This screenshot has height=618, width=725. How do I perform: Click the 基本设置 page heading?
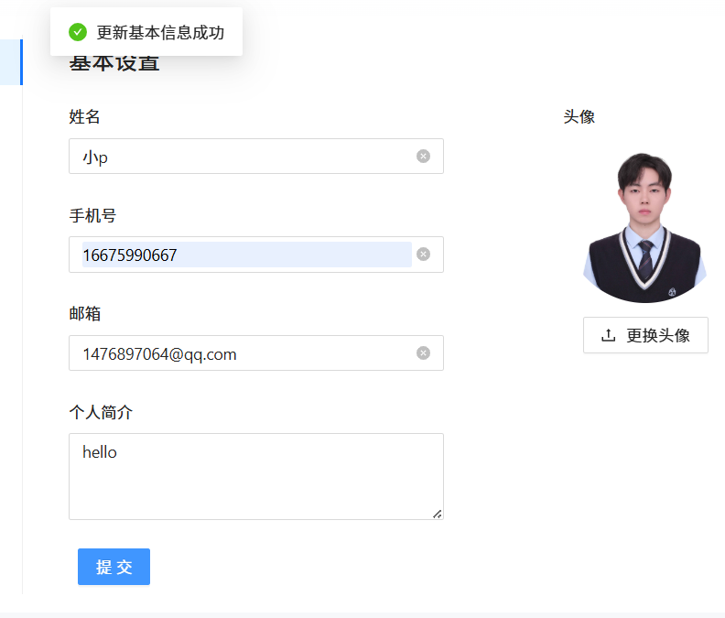click(114, 64)
